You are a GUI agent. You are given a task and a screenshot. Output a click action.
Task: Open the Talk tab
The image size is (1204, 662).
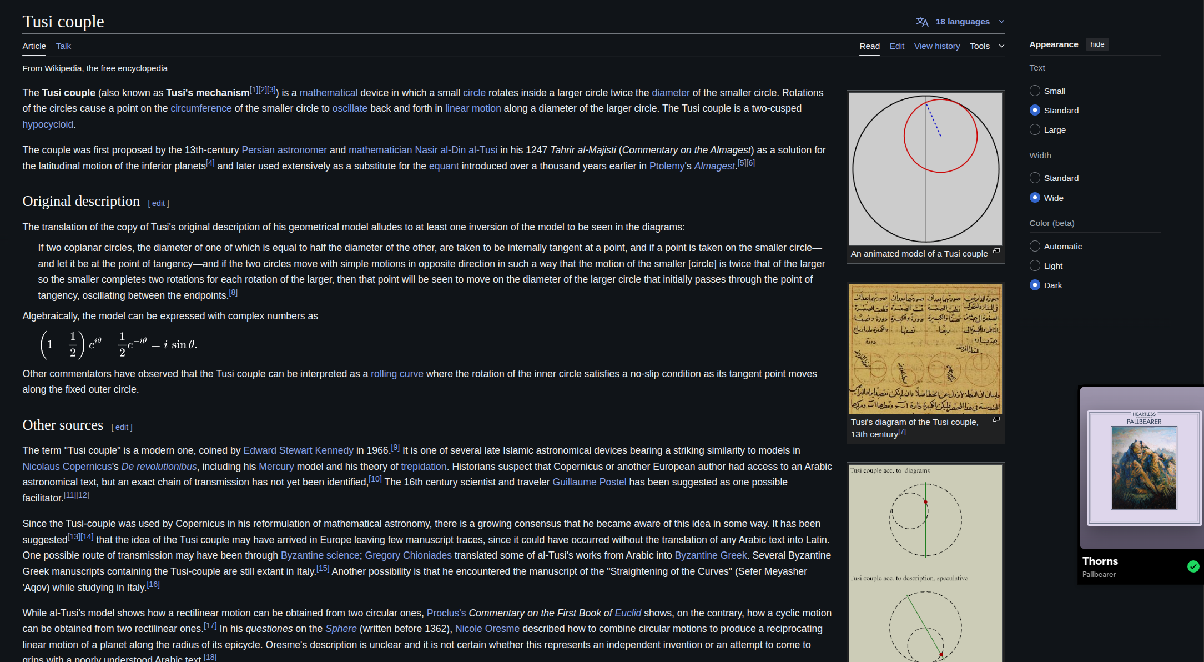tap(63, 46)
